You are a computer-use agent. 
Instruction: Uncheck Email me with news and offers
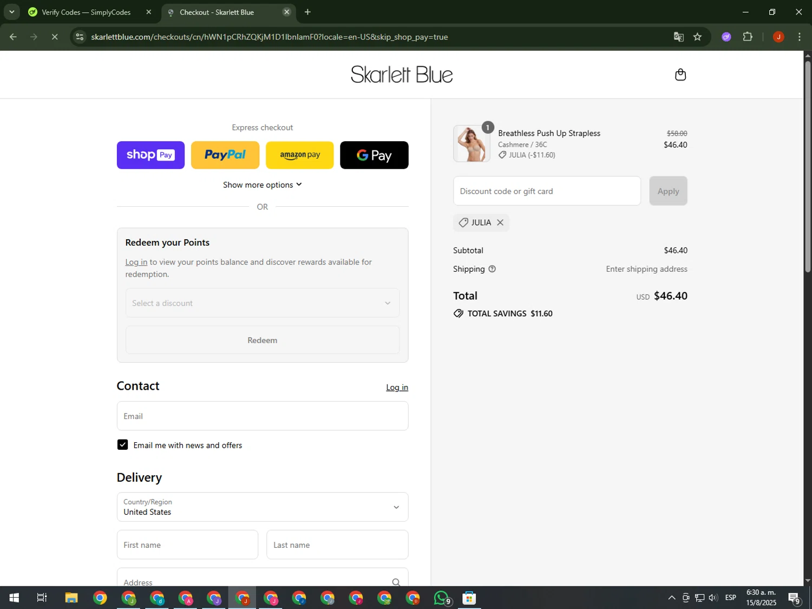123,445
